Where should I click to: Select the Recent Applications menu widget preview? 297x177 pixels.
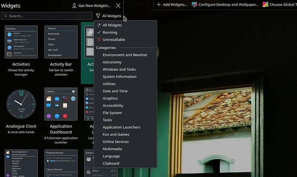click(x=21, y=163)
